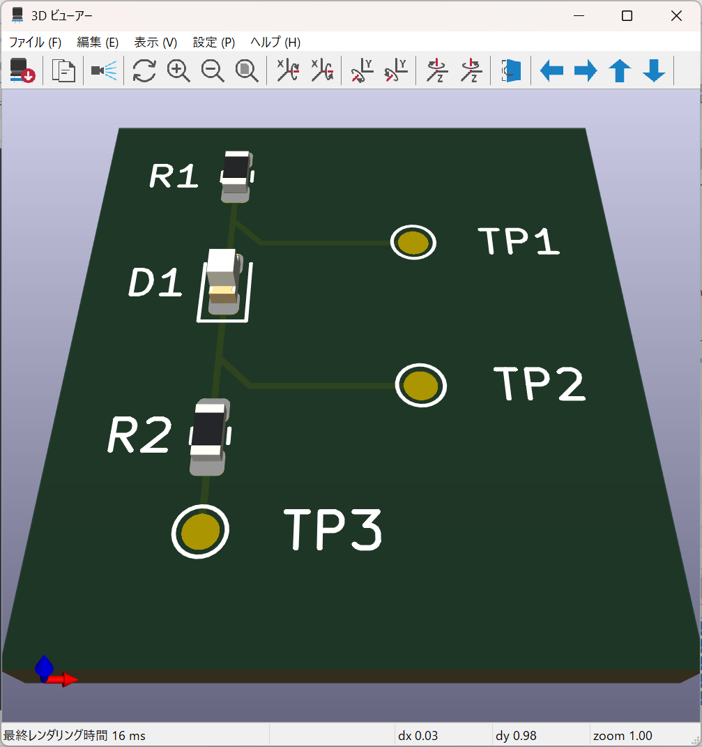Pan the board left
The height and width of the screenshot is (747, 702).
(x=551, y=70)
